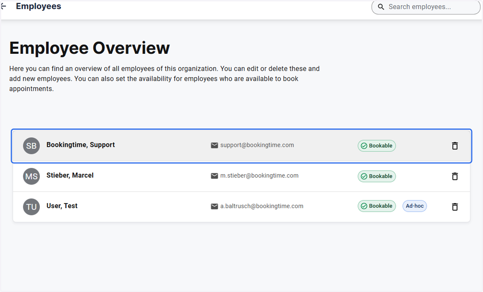The image size is (483, 292).
Task: Click the Employee Overview heading
Action: click(x=89, y=48)
